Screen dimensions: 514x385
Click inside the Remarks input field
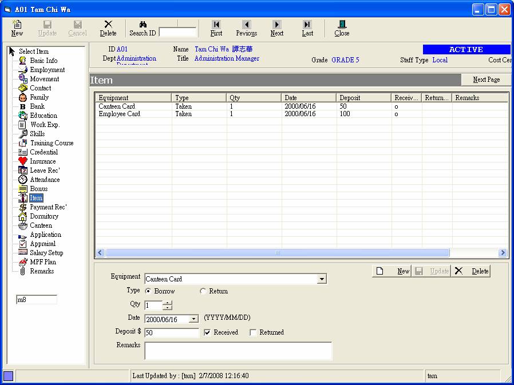(238, 349)
